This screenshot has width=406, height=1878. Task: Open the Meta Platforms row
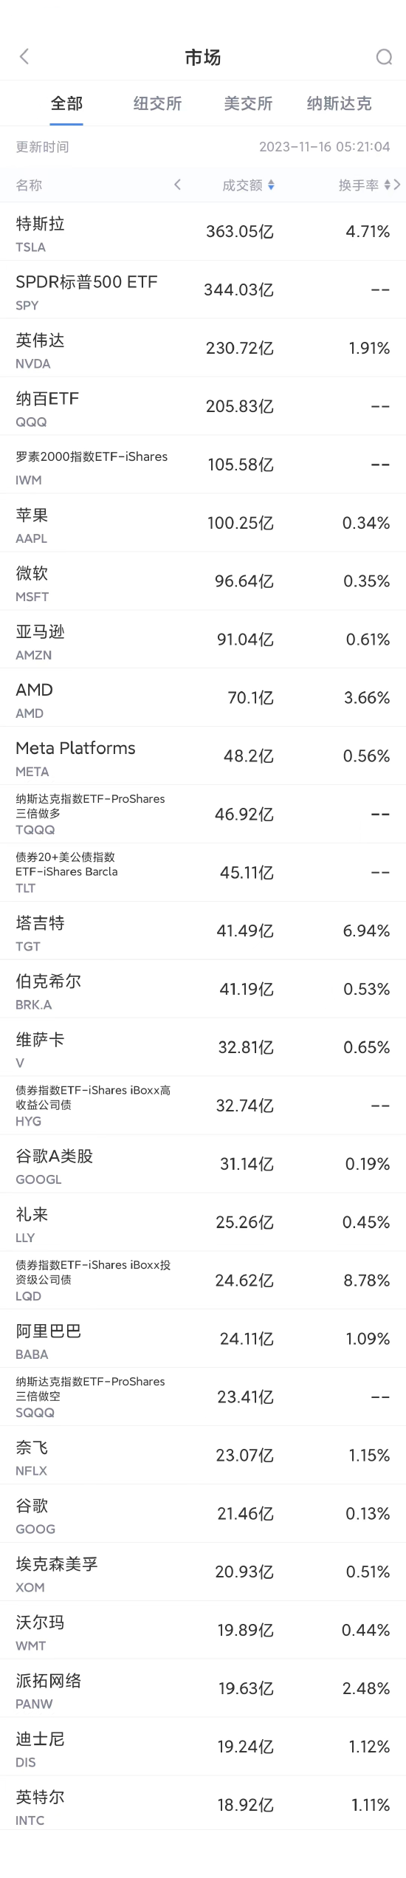(x=203, y=757)
